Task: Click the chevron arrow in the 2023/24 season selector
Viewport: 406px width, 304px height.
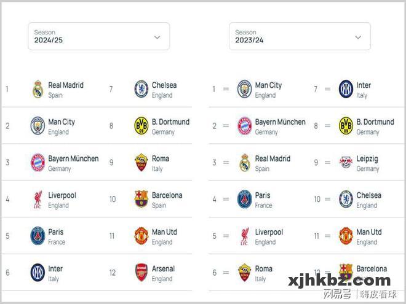Action: (x=358, y=37)
